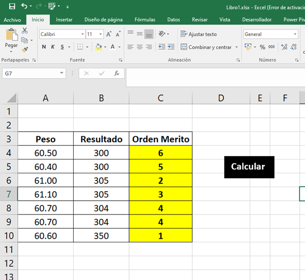Click the accounting number format icon

coord(248,47)
